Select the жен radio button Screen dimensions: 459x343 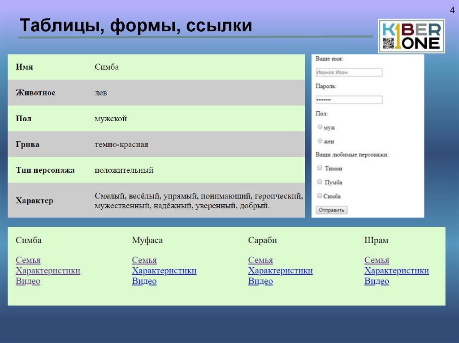coord(320,140)
